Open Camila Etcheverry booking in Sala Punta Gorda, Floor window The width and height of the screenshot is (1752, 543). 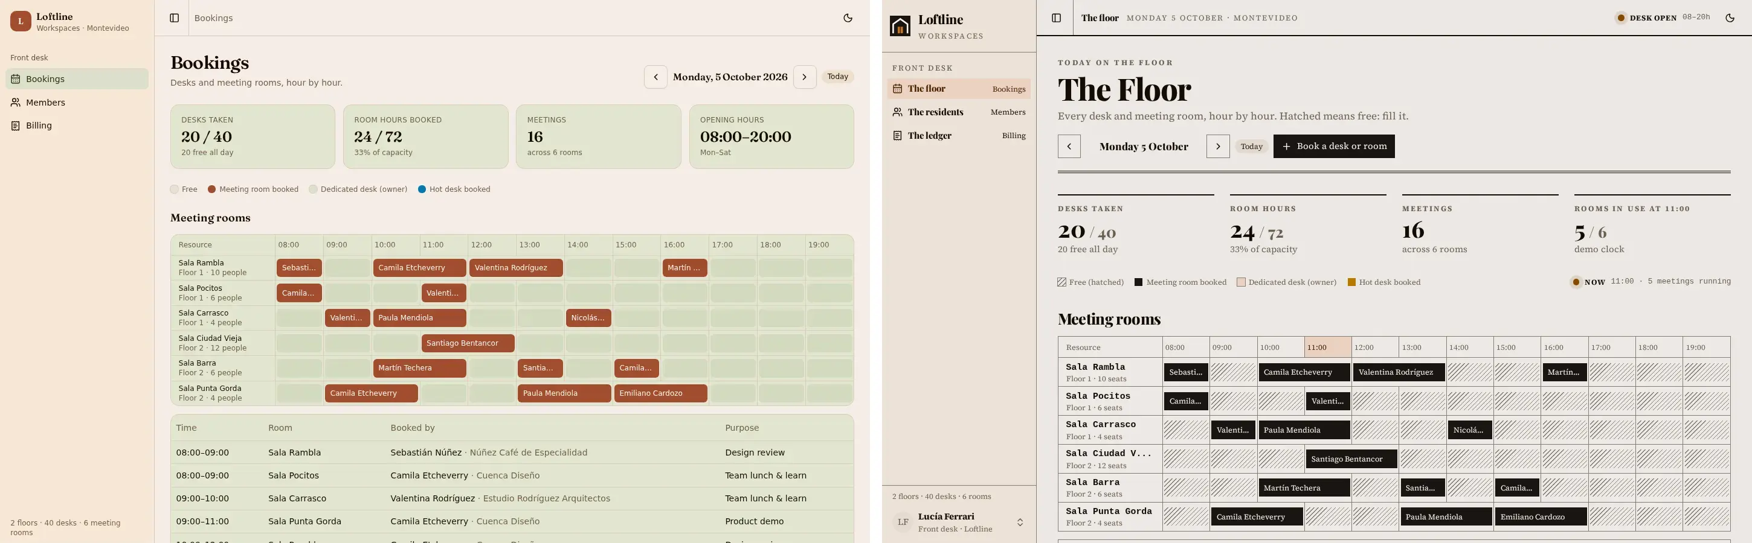point(1257,516)
